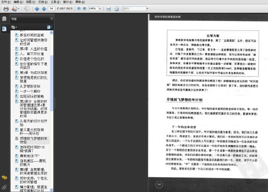The width and height of the screenshot is (268, 192).
Task: Select the bookmark 第2章 人生的价值
Action: point(33,49)
